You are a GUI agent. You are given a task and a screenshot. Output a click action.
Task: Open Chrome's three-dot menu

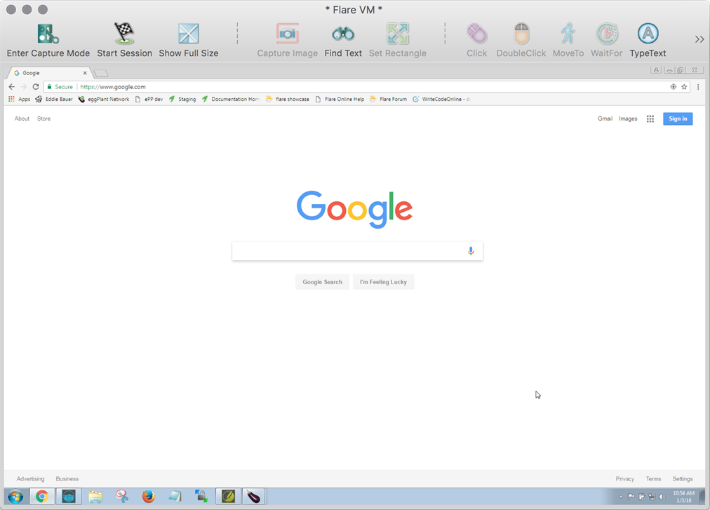(x=698, y=86)
